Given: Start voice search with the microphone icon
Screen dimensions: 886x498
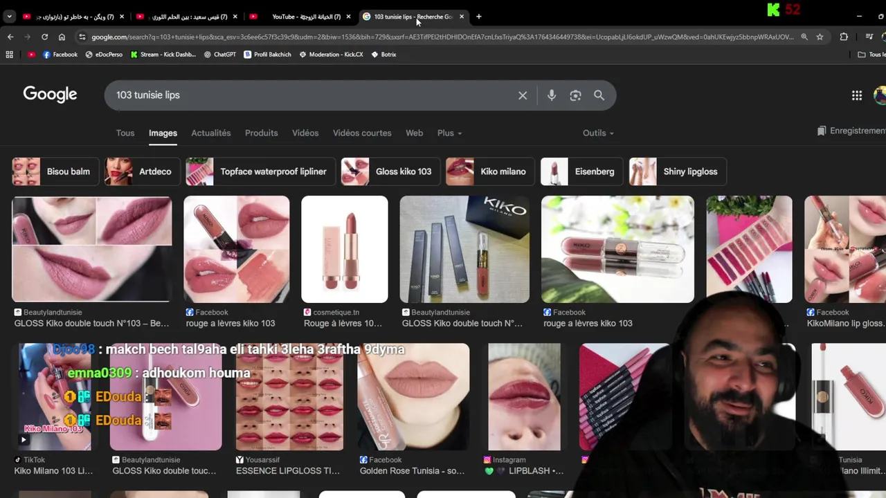Looking at the screenshot, I should tap(552, 95).
